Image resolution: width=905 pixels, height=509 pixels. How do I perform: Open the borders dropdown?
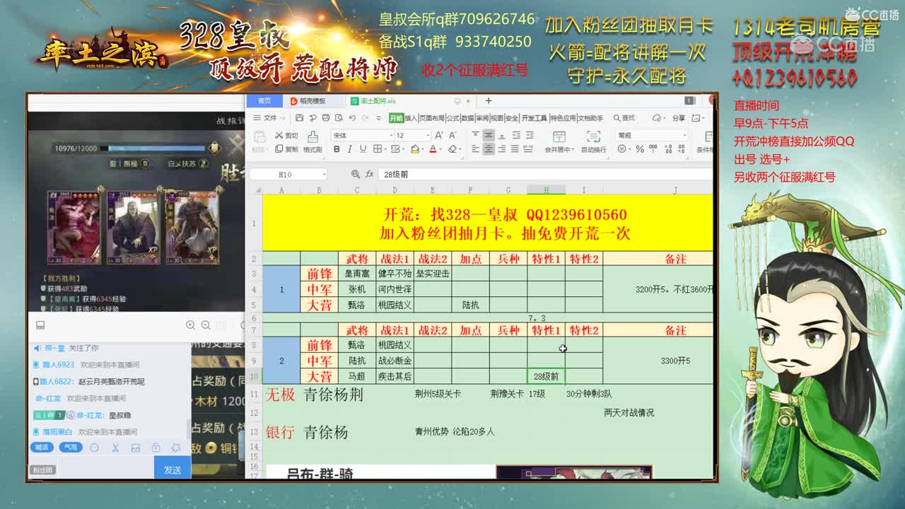point(385,149)
